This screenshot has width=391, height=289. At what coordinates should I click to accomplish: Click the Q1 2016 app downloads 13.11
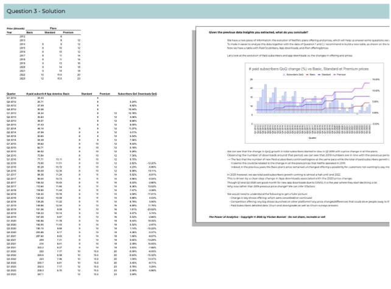[59, 159]
